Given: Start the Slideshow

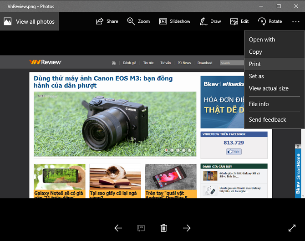Looking at the screenshot, I should point(163,21).
